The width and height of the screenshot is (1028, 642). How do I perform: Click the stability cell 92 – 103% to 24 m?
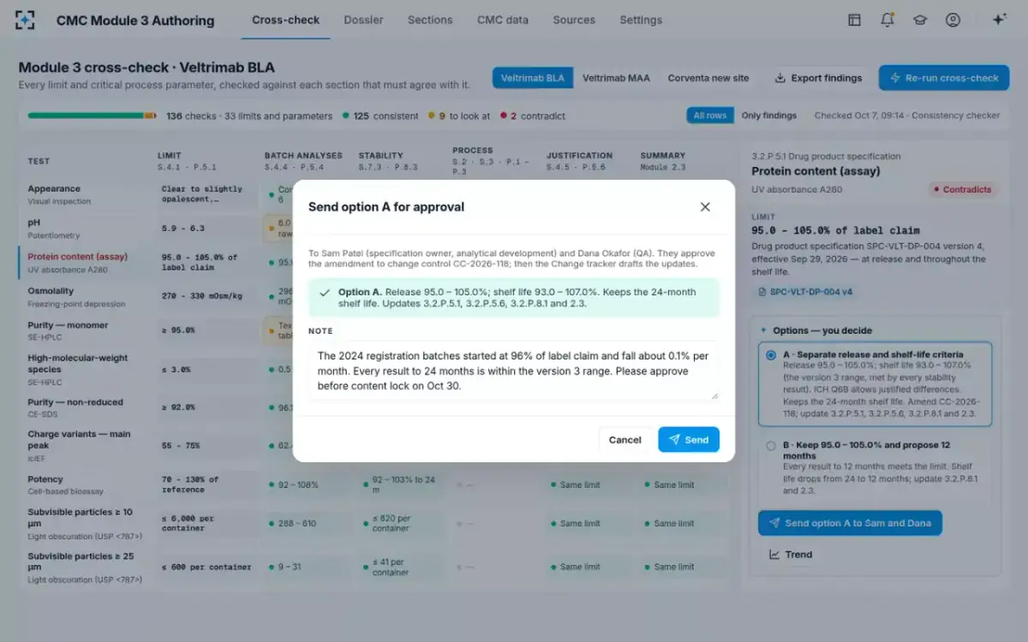click(401, 484)
